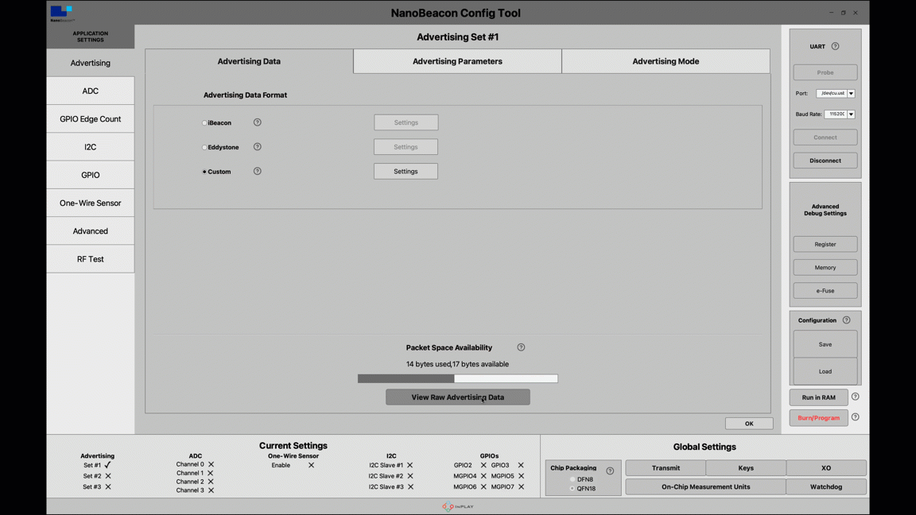Show Packet Space Availability help icon
This screenshot has height=515, width=916.
pyautogui.click(x=521, y=347)
